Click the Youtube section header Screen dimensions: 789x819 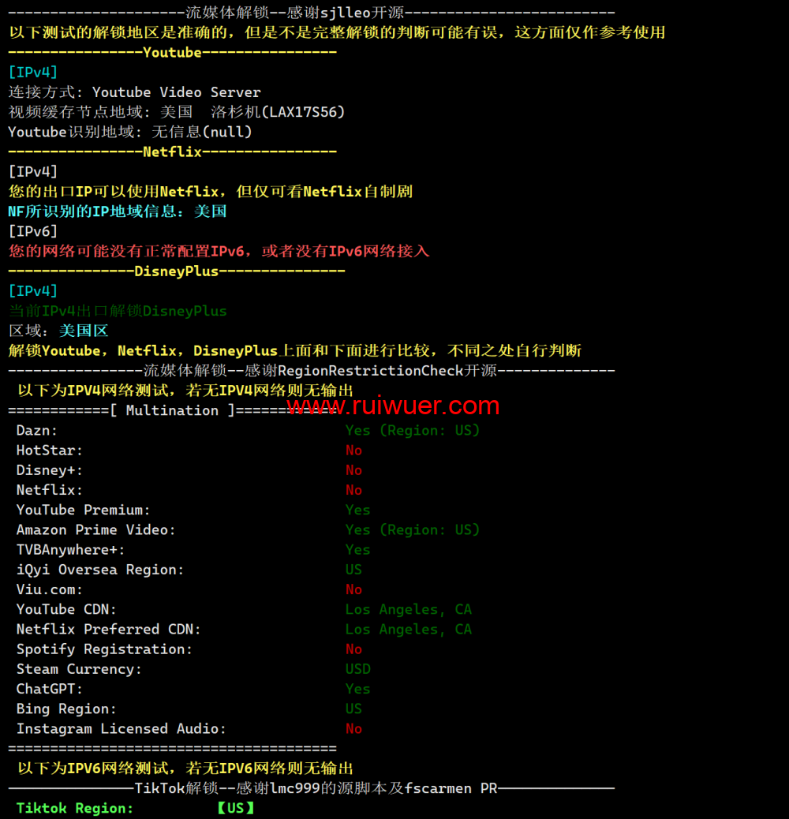pyautogui.click(x=172, y=52)
